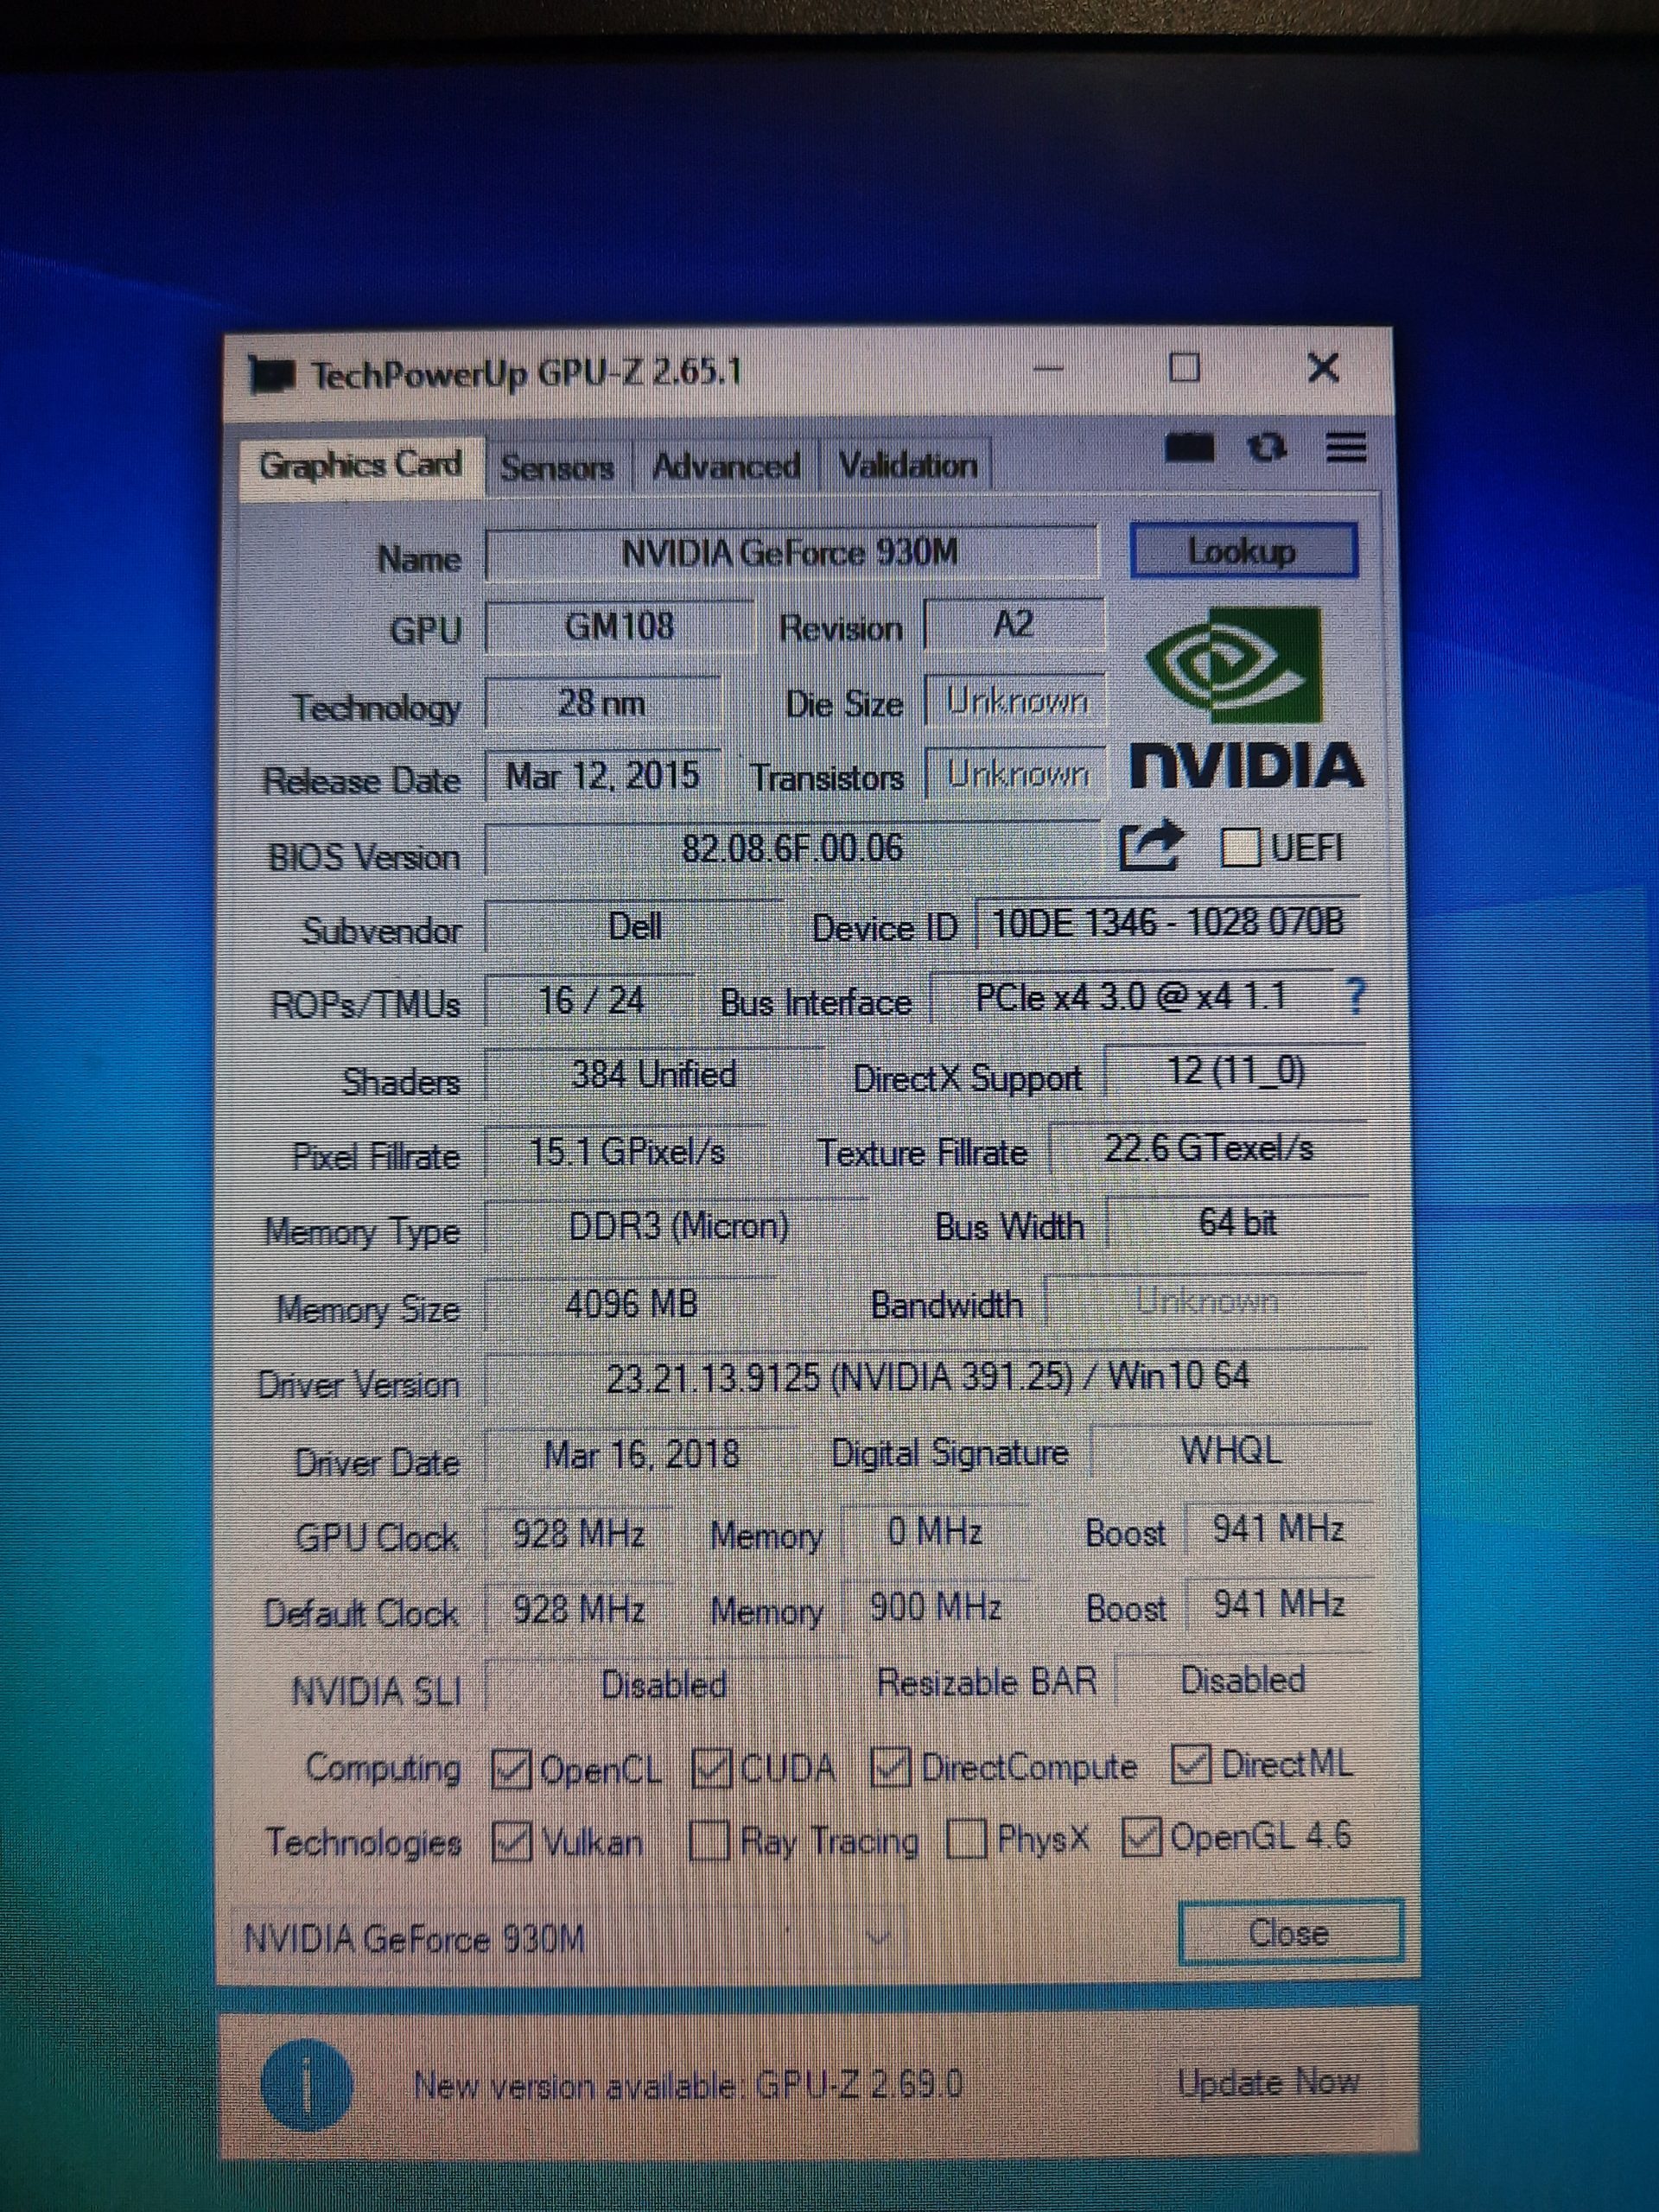Image resolution: width=1659 pixels, height=2212 pixels.
Task: Minimize the GPU-Z window
Action: (1047, 370)
